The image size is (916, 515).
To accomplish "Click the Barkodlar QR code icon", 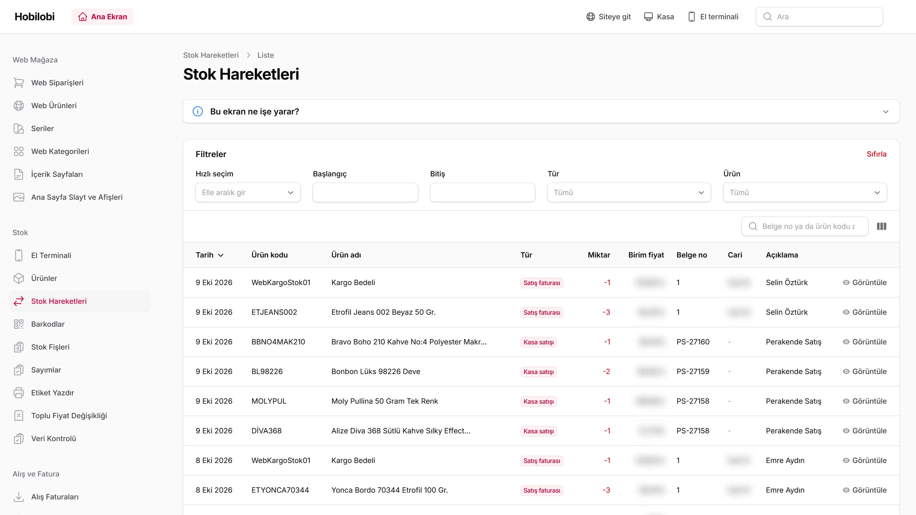I will pyautogui.click(x=18, y=324).
